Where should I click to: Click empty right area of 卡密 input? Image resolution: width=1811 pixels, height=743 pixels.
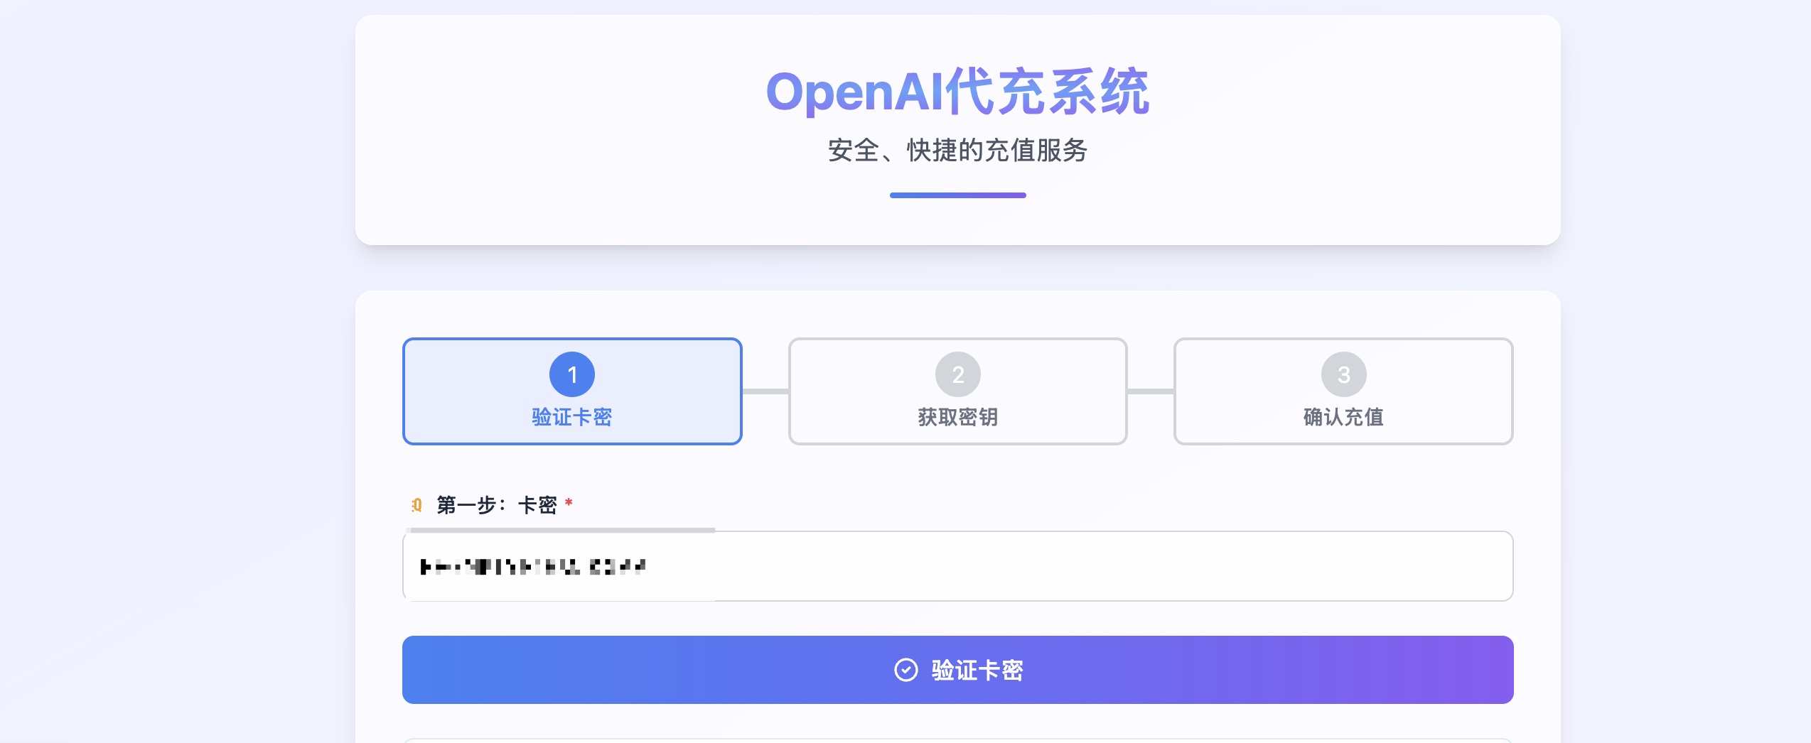pos(1279,566)
